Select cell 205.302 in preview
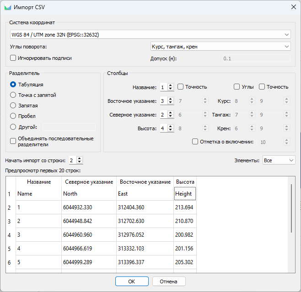Screen dimensions: 301x292 185,262
